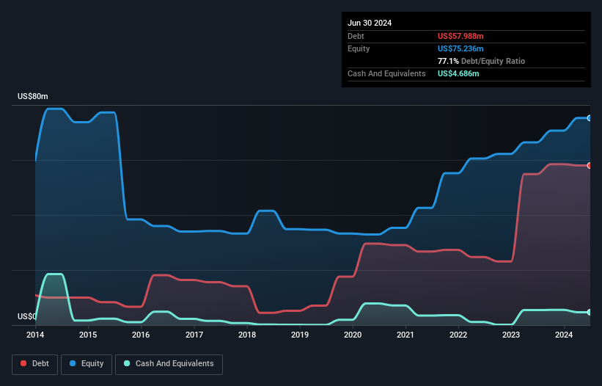The width and height of the screenshot is (602, 386).
Task: Click the US$4.686m cash value
Action: click(458, 73)
